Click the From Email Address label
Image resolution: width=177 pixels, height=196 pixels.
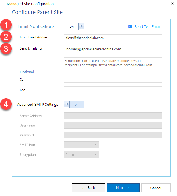click(34, 37)
